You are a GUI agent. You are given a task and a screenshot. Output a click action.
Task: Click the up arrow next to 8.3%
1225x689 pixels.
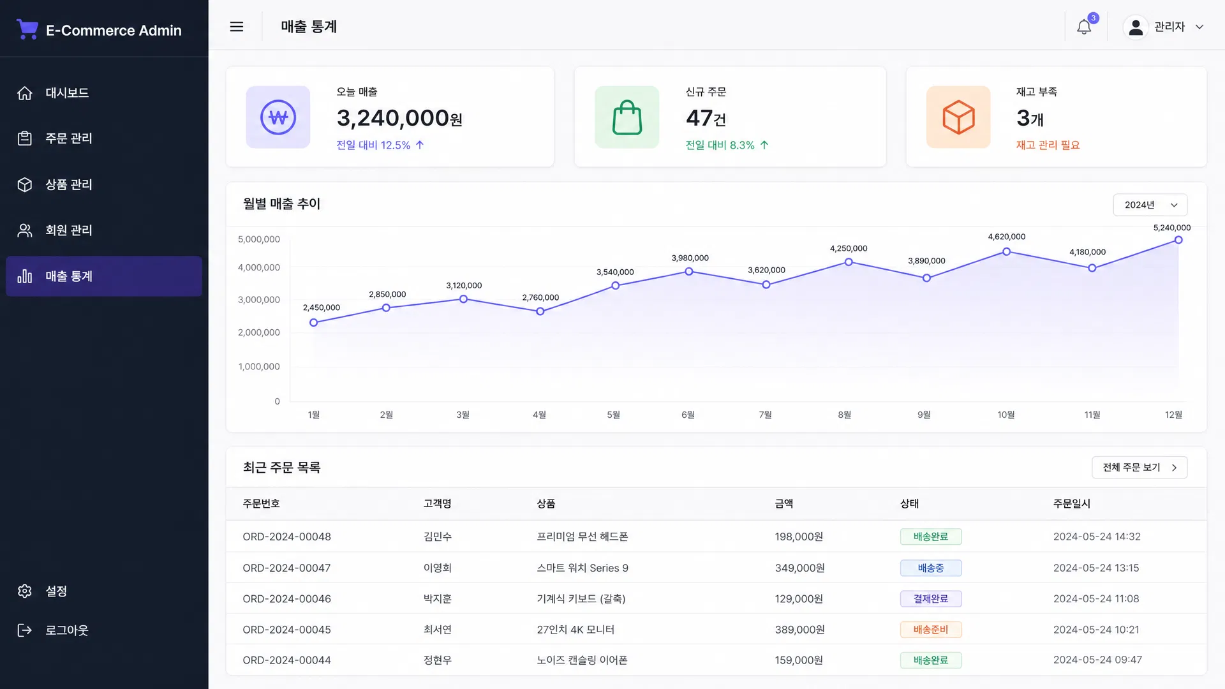coord(764,145)
